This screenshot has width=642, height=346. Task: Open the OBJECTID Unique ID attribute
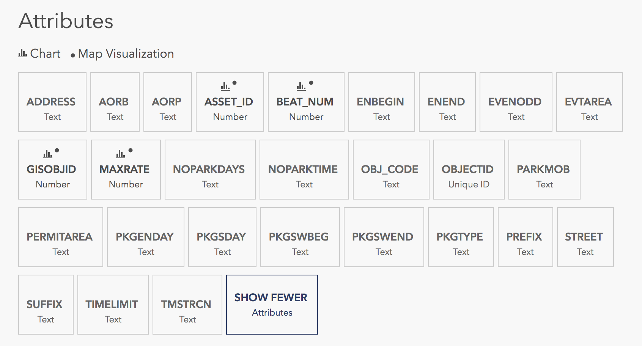tap(469, 170)
